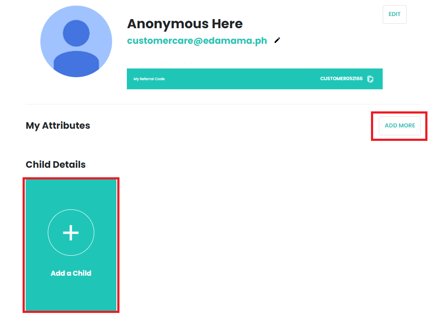Image resolution: width=437 pixels, height=319 pixels.
Task: Click the Anonymous Here profile name
Action: pos(185,24)
